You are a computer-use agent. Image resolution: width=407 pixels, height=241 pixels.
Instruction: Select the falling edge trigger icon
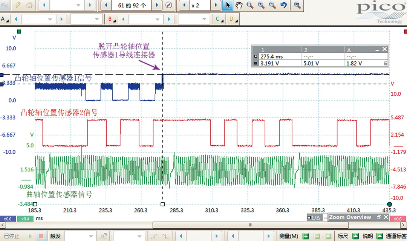tap(165, 236)
